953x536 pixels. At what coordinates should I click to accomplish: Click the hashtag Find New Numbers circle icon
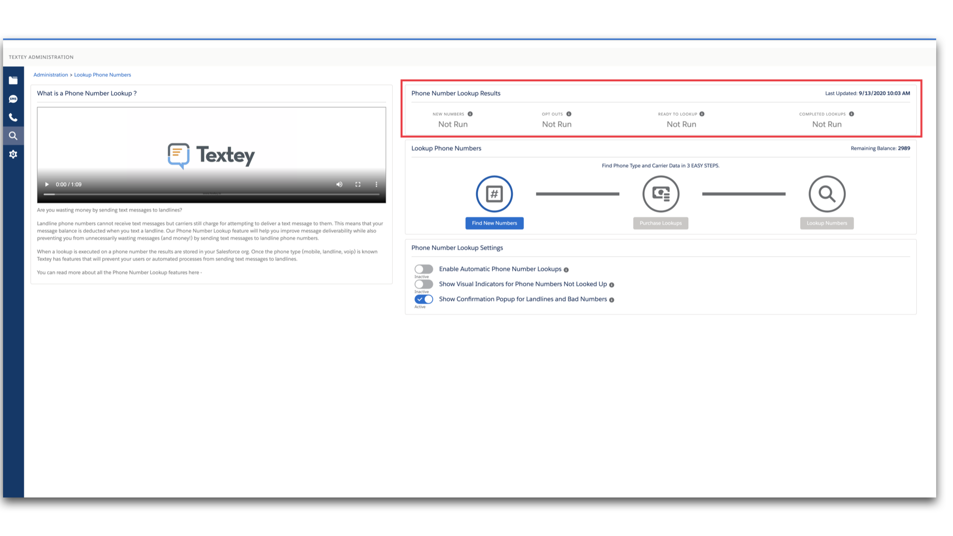point(494,194)
